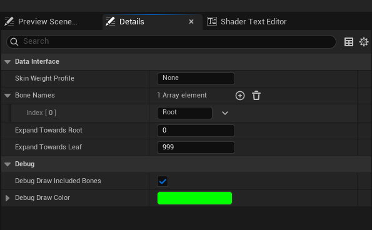Close the Details tab
Screen dimensions: 372x230
pos(191,22)
